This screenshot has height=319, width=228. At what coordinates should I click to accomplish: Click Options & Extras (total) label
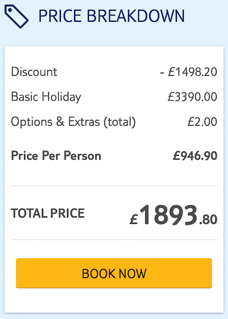click(73, 122)
